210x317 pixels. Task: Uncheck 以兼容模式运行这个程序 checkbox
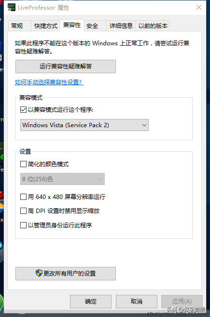23,110
